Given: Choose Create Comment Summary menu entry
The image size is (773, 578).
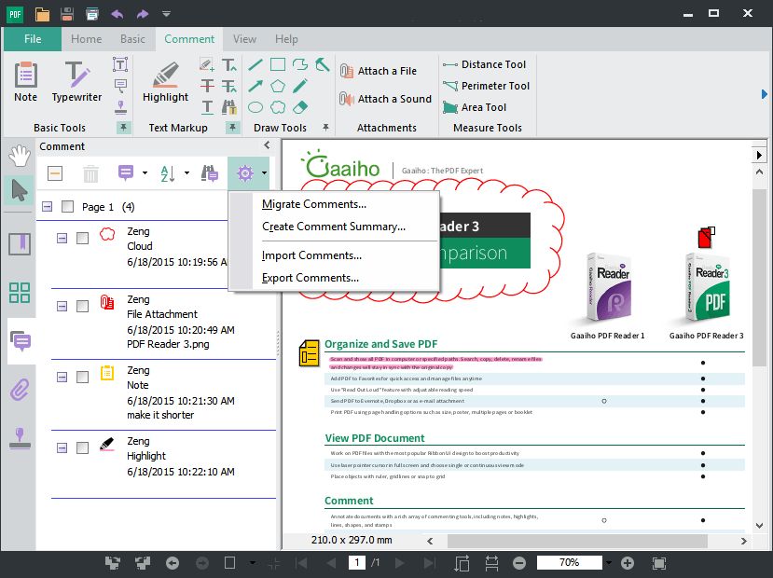Looking at the screenshot, I should pyautogui.click(x=334, y=227).
